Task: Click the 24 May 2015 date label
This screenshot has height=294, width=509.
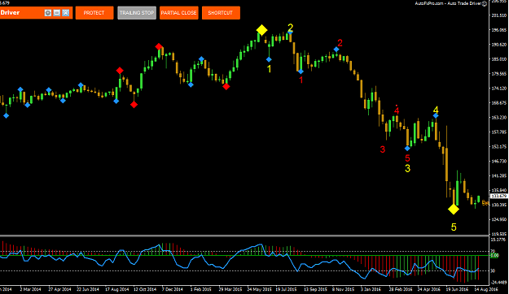Action: pos(260,289)
